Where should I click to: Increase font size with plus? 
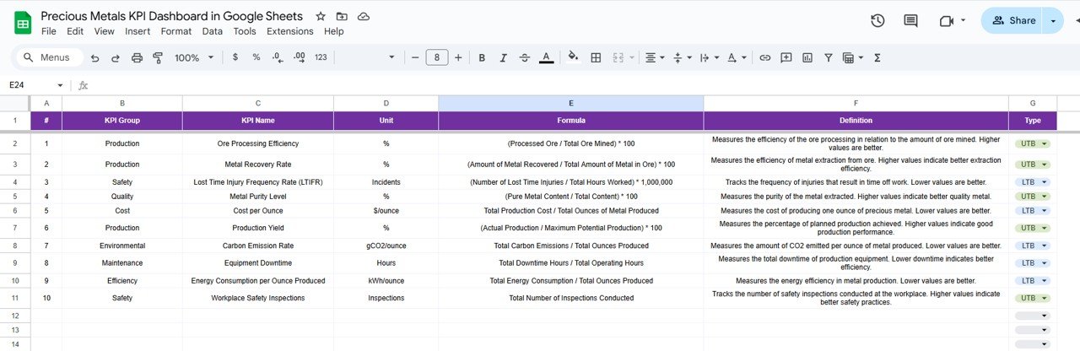click(458, 57)
